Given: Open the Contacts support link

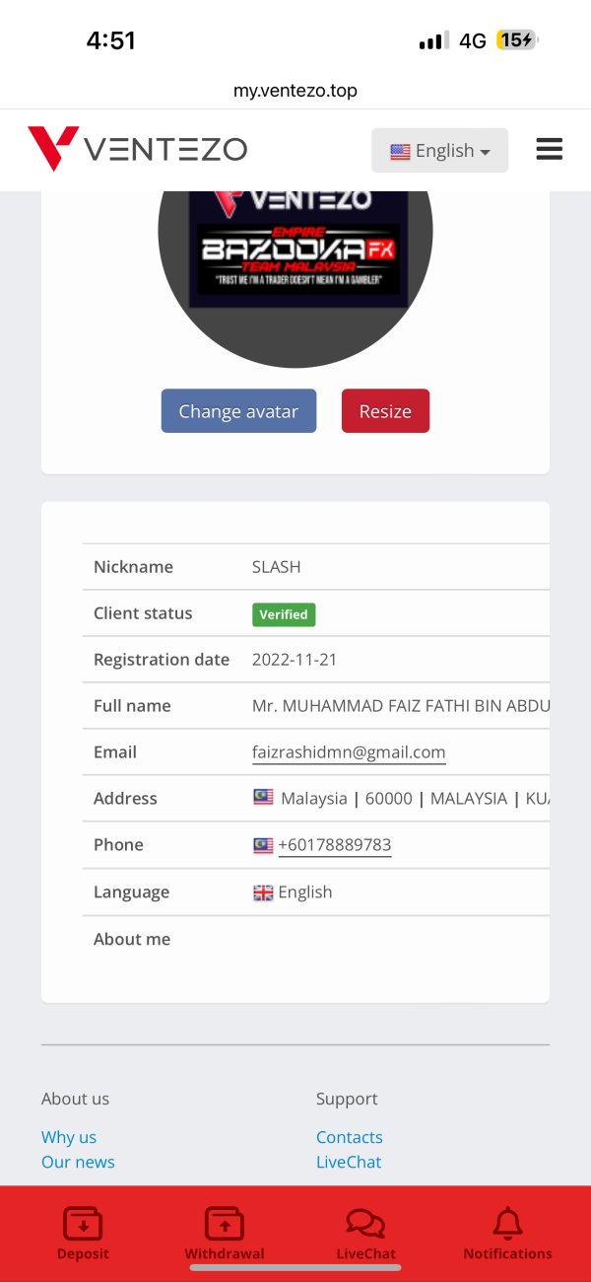Looking at the screenshot, I should click(x=349, y=1137).
